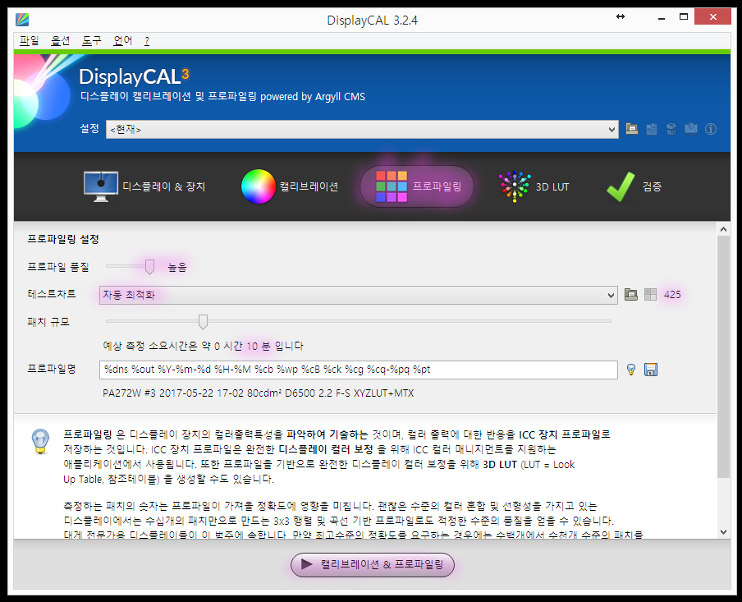Click the lightbulb icon beside profile name field

point(631,370)
